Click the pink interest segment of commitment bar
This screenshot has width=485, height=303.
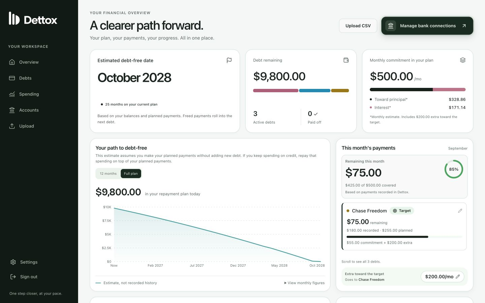[x=449, y=90]
